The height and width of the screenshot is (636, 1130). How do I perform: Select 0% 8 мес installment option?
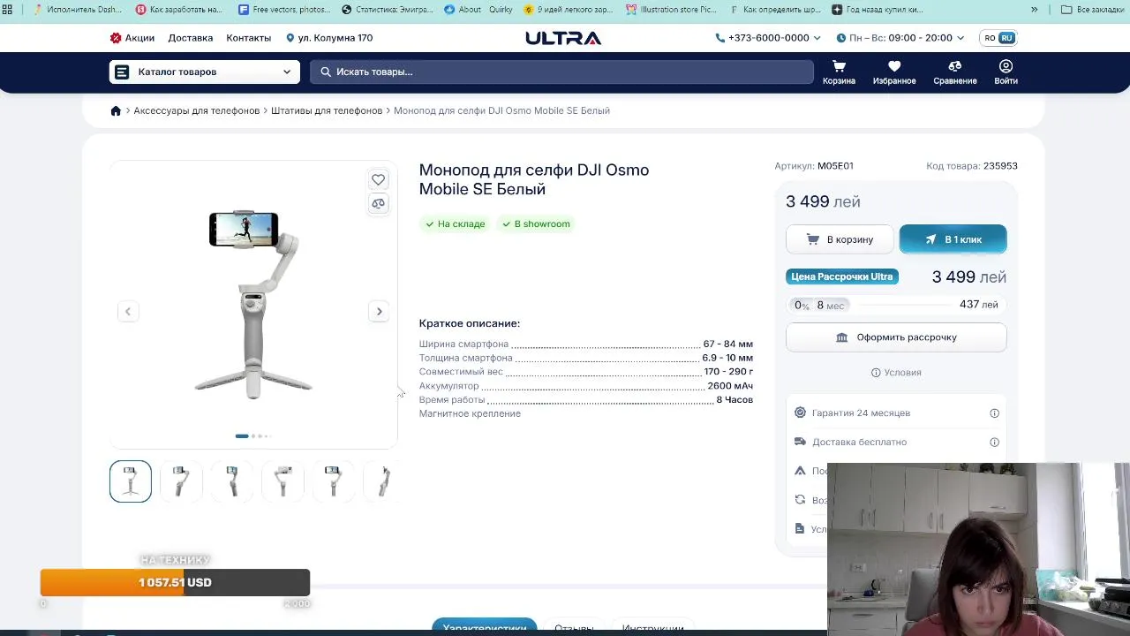pyautogui.click(x=818, y=305)
